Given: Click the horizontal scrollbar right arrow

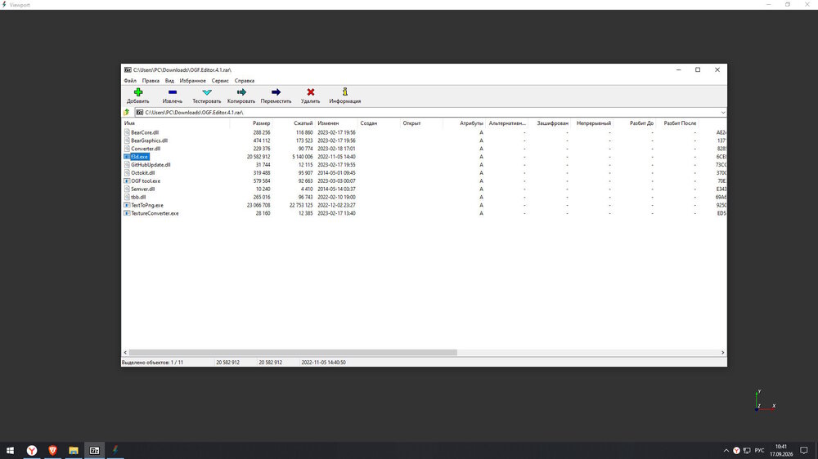Looking at the screenshot, I should click(722, 353).
